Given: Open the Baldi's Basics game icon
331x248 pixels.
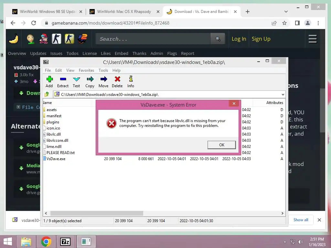Looking at the screenshot, I should tap(31, 39).
